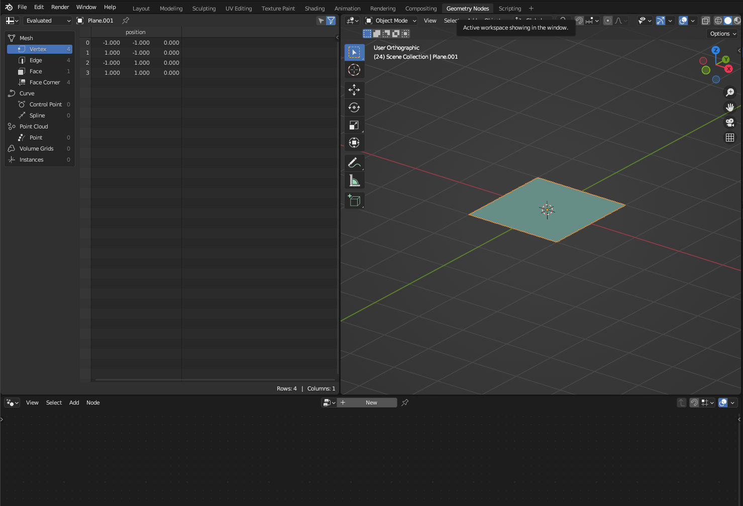Click node editor parent tree arrow icon
743x506 pixels.
(682, 403)
